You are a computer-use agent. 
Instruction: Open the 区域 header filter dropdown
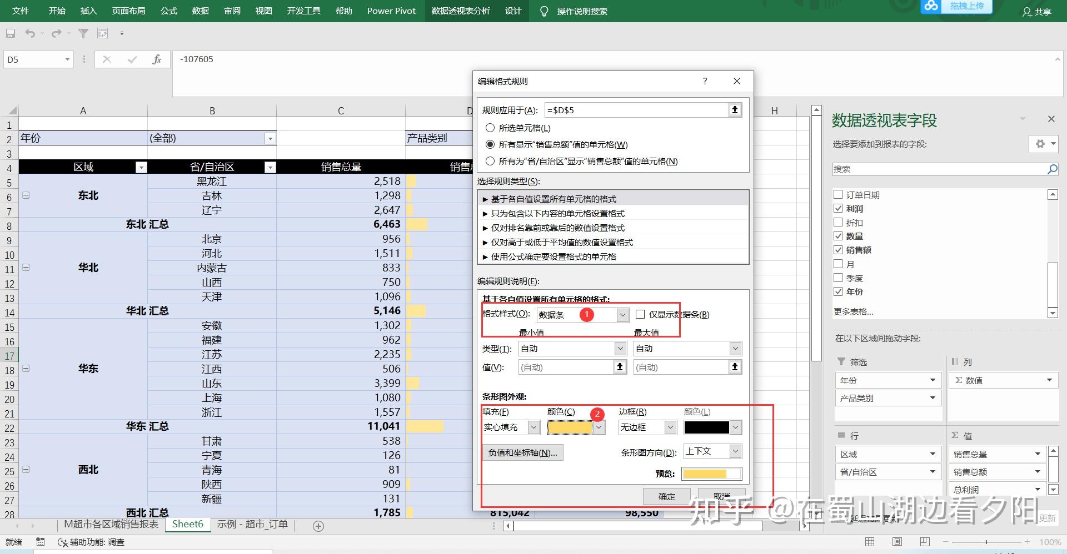[141, 167]
